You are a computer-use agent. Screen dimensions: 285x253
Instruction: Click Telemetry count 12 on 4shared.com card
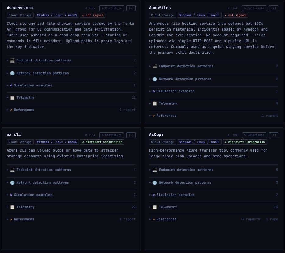pyautogui.click(x=134, y=98)
